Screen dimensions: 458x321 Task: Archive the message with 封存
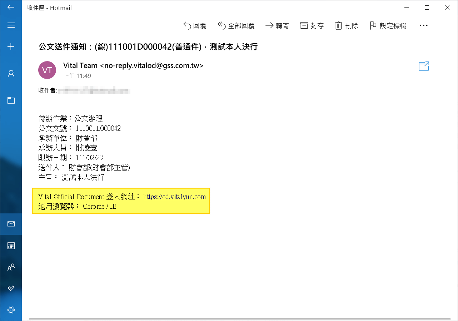pos(312,26)
